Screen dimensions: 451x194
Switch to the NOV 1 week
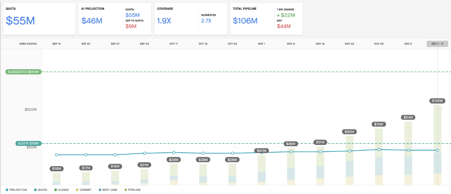coord(261,44)
